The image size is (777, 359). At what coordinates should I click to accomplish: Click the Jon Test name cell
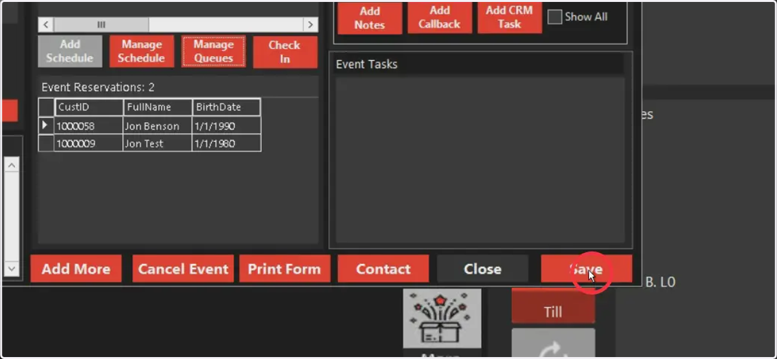158,143
